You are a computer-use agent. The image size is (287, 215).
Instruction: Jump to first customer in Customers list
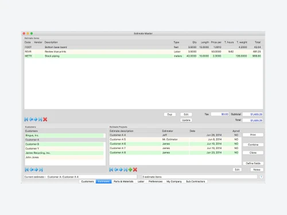[27, 170]
